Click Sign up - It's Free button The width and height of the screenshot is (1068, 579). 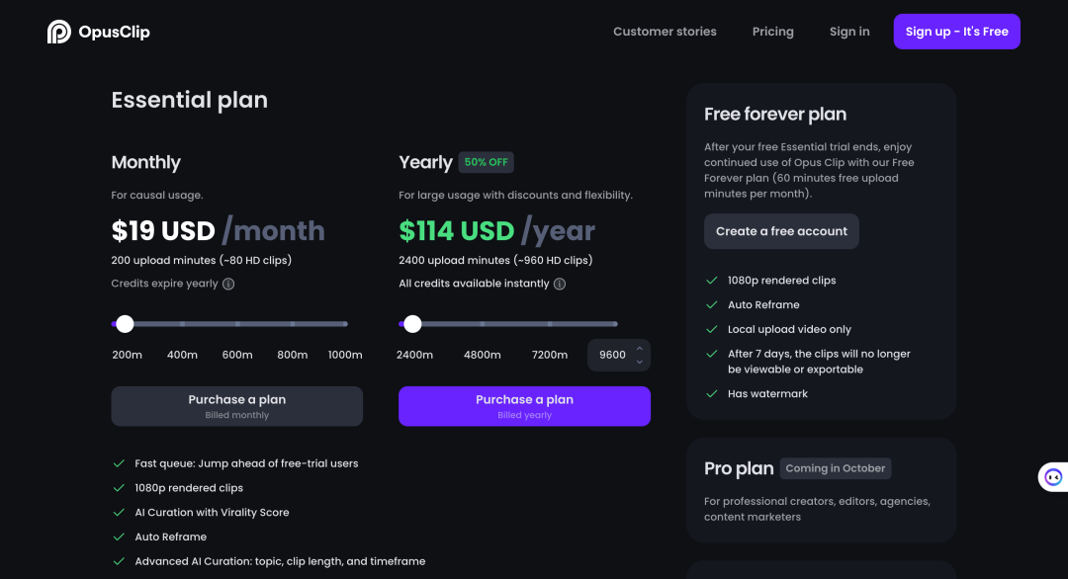[957, 32]
